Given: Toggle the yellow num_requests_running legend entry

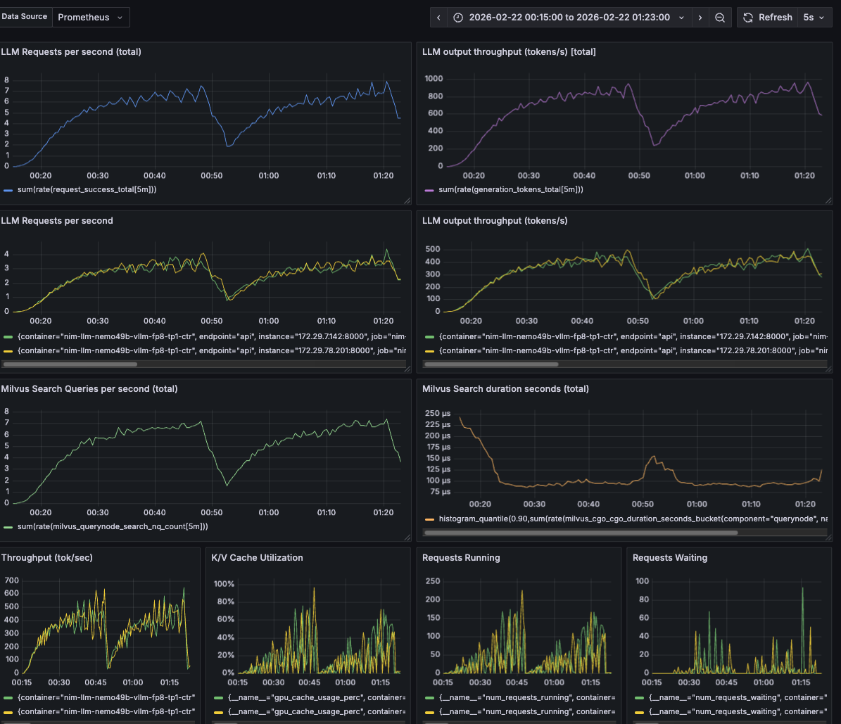Looking at the screenshot, I should tap(527, 711).
